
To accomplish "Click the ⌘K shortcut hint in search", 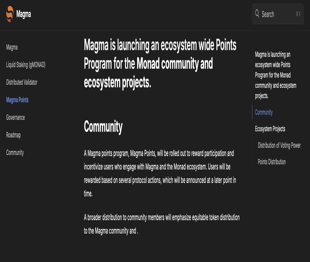I will click(298, 14).
